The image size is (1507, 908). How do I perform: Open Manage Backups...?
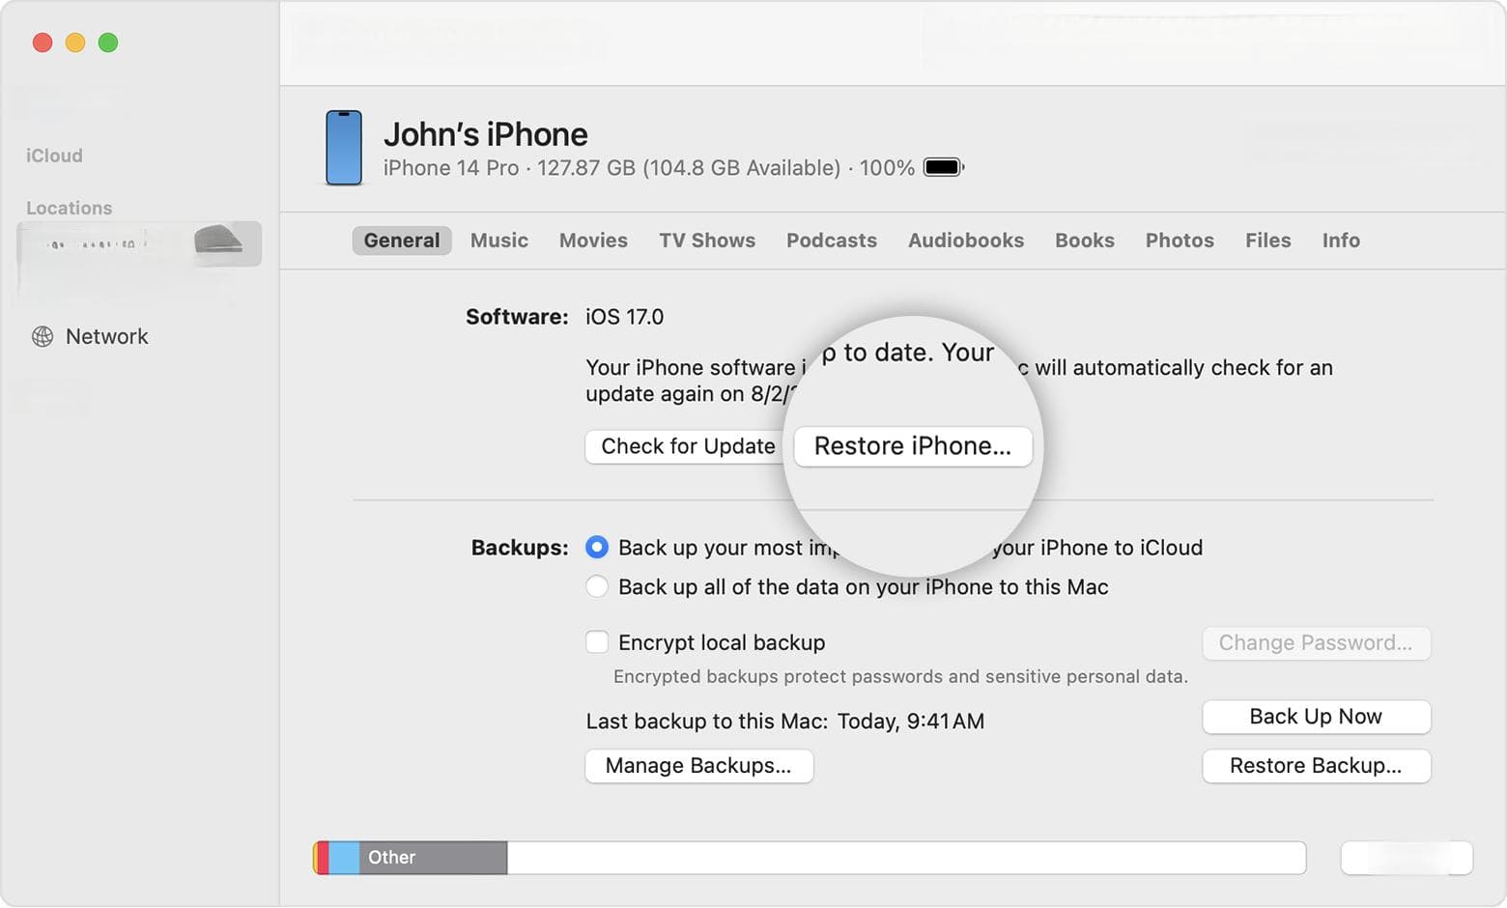coord(698,766)
